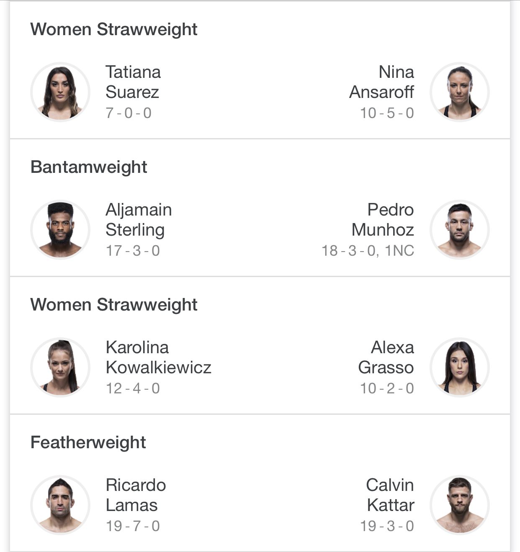Open Nina Ansaroff's fighter photo
Image resolution: width=520 pixels, height=552 pixels.
click(459, 92)
